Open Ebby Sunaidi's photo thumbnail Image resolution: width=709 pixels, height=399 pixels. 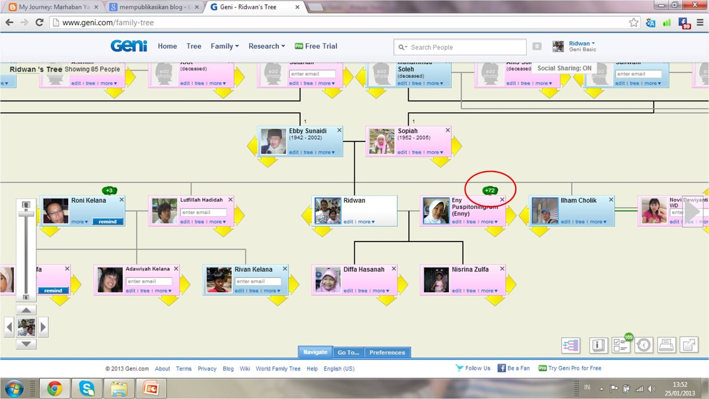coord(273,141)
